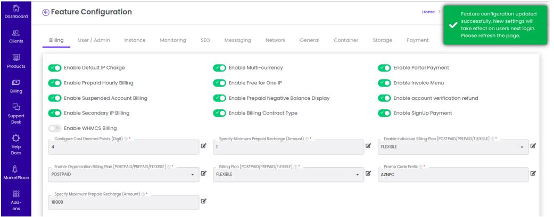Click help icon for Minimum Prepaid Recharge
554x217 pixels.
[307, 139]
